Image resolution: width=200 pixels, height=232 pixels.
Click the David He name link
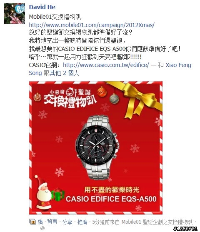(x=42, y=7)
